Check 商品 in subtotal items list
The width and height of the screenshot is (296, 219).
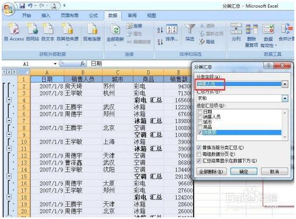pyautogui.click(x=199, y=127)
